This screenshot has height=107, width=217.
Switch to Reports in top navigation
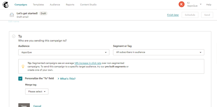tap(70, 5)
